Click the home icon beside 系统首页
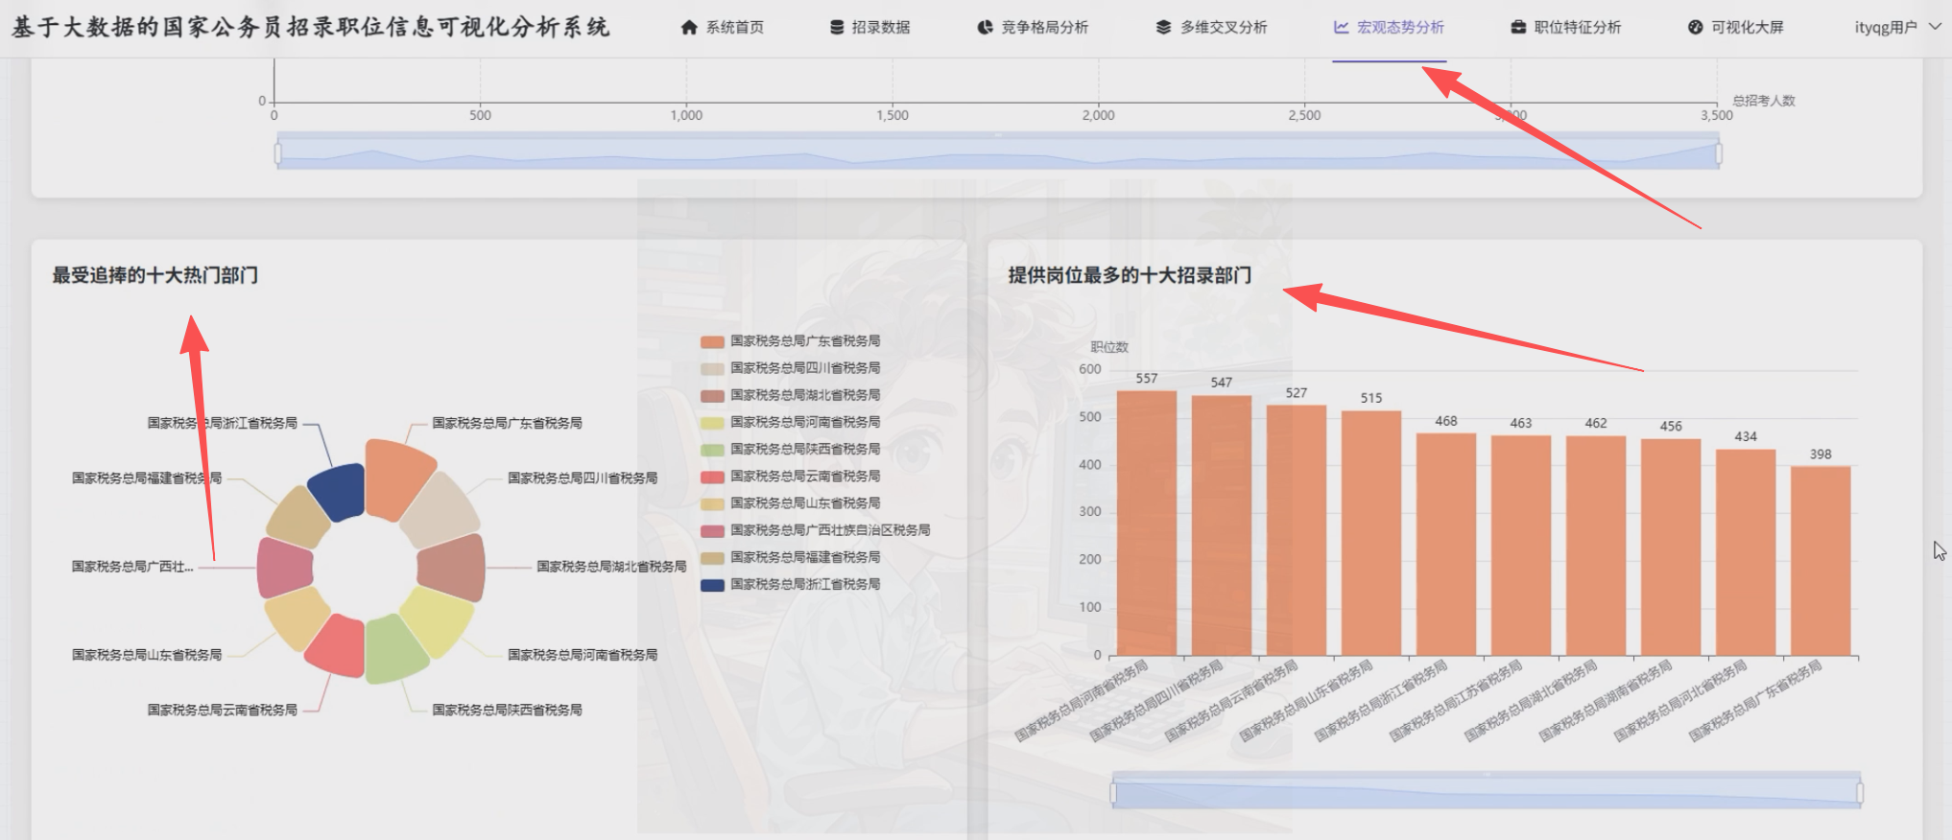 coord(689,27)
